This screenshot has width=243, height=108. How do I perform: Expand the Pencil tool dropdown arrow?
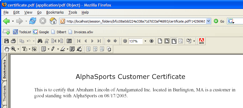click(58, 49)
